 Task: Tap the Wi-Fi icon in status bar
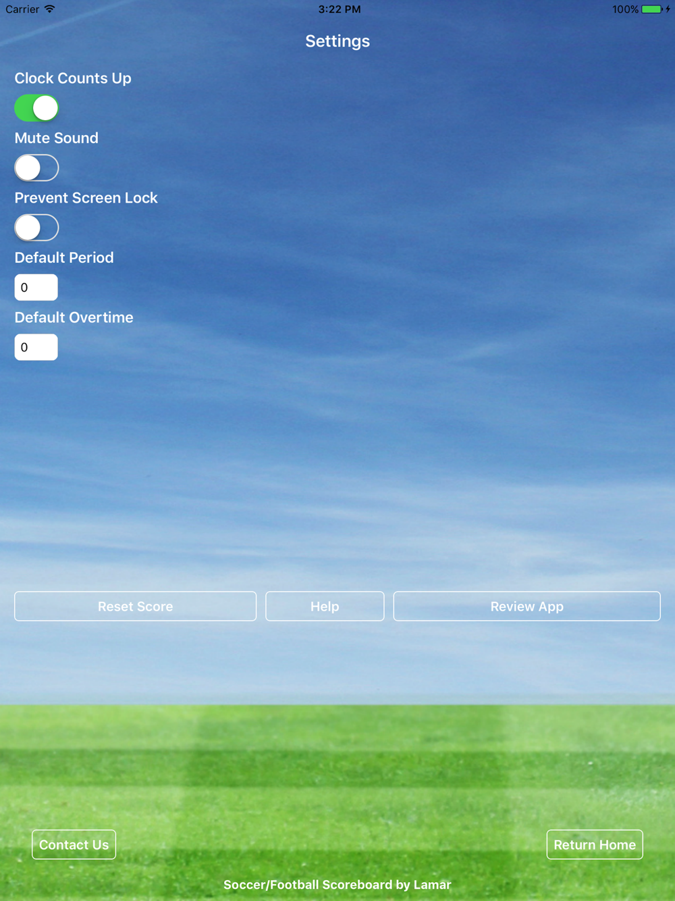point(50,9)
